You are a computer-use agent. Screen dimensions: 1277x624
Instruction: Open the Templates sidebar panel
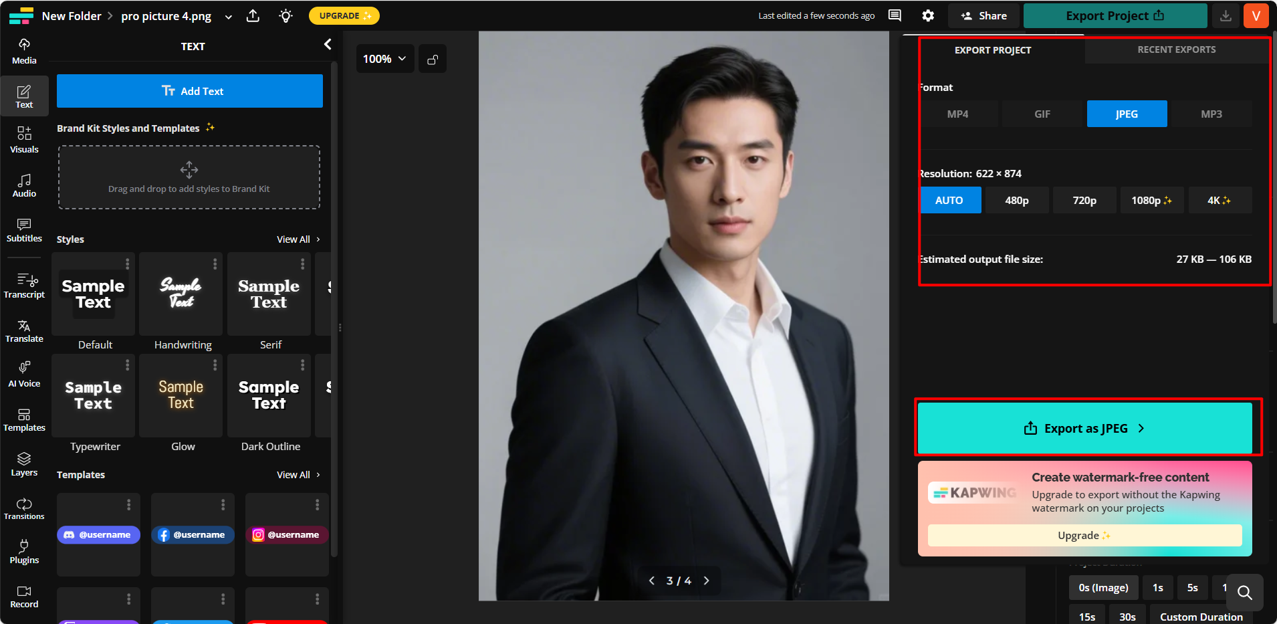point(24,419)
